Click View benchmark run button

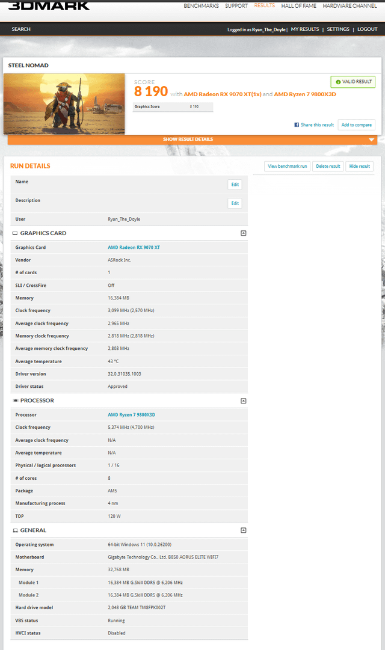(x=287, y=166)
